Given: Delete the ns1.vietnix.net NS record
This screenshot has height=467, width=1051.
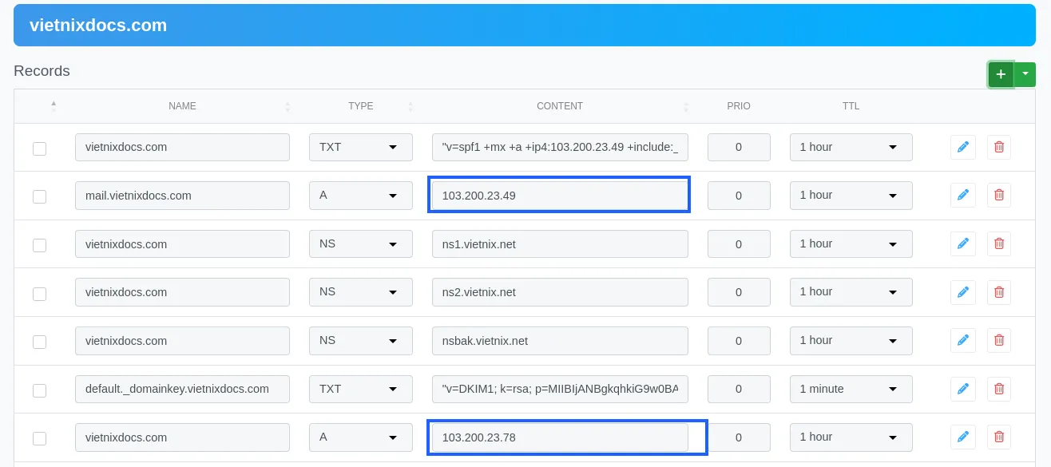Looking at the screenshot, I should click(x=998, y=243).
